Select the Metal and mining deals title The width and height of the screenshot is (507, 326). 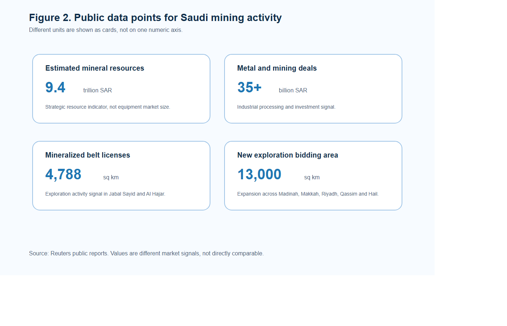[277, 68]
